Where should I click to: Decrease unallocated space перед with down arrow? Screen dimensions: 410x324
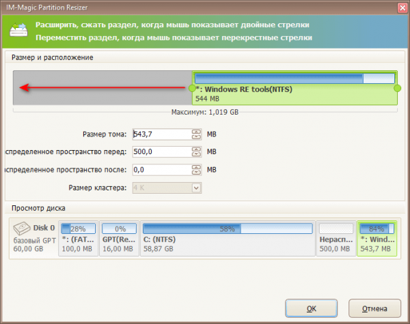click(196, 154)
